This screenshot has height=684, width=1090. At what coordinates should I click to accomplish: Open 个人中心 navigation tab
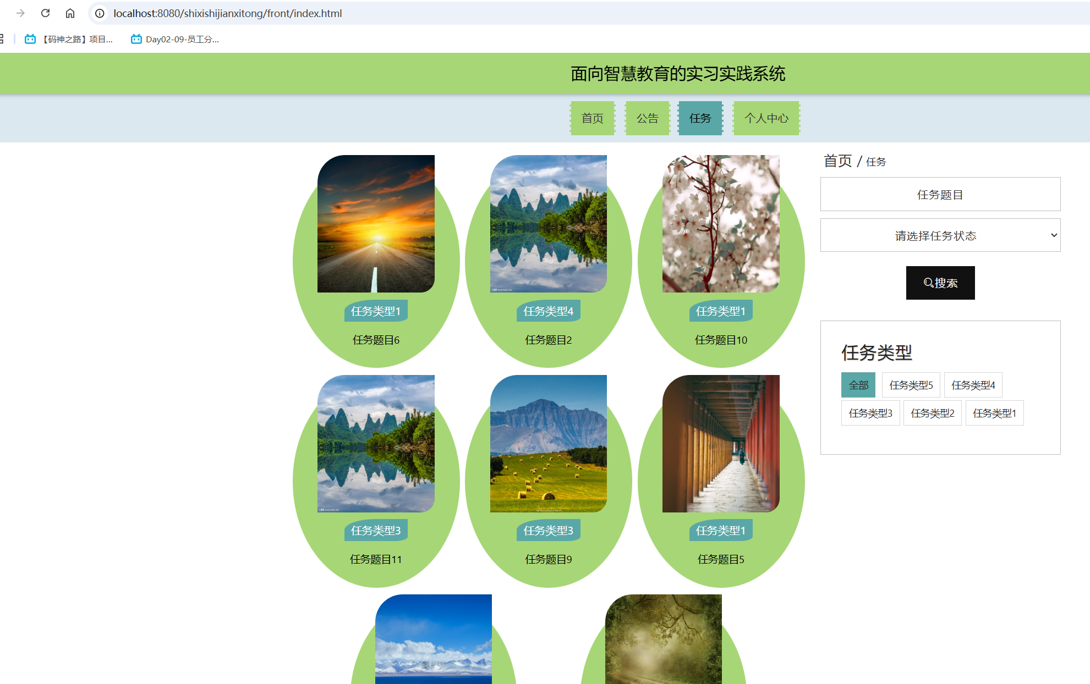766,118
